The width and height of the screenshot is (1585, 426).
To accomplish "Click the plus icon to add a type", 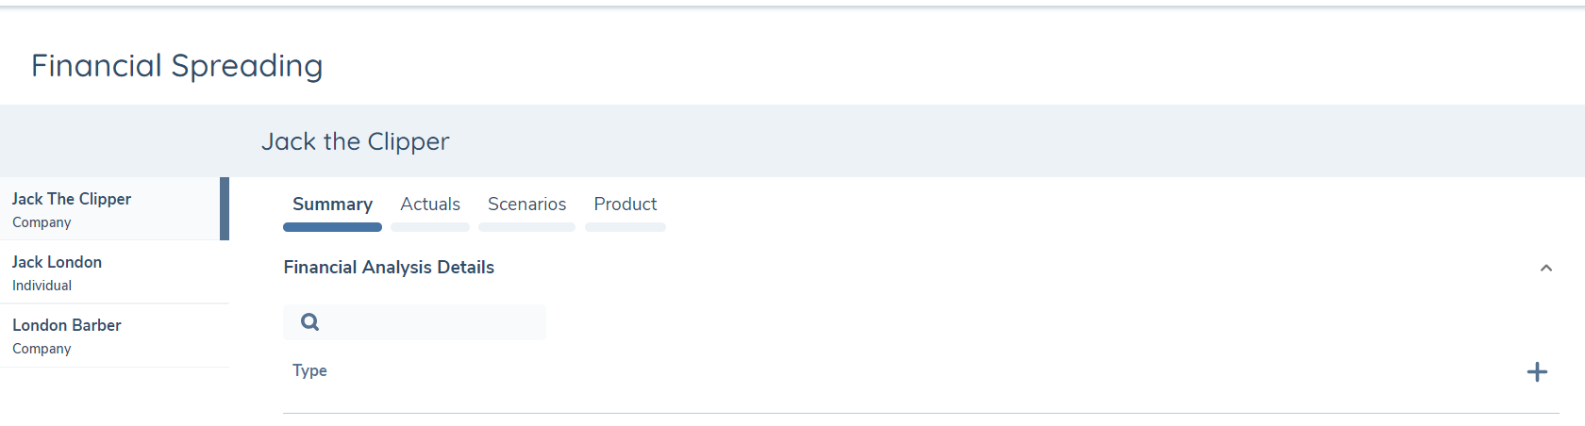I will 1537,372.
